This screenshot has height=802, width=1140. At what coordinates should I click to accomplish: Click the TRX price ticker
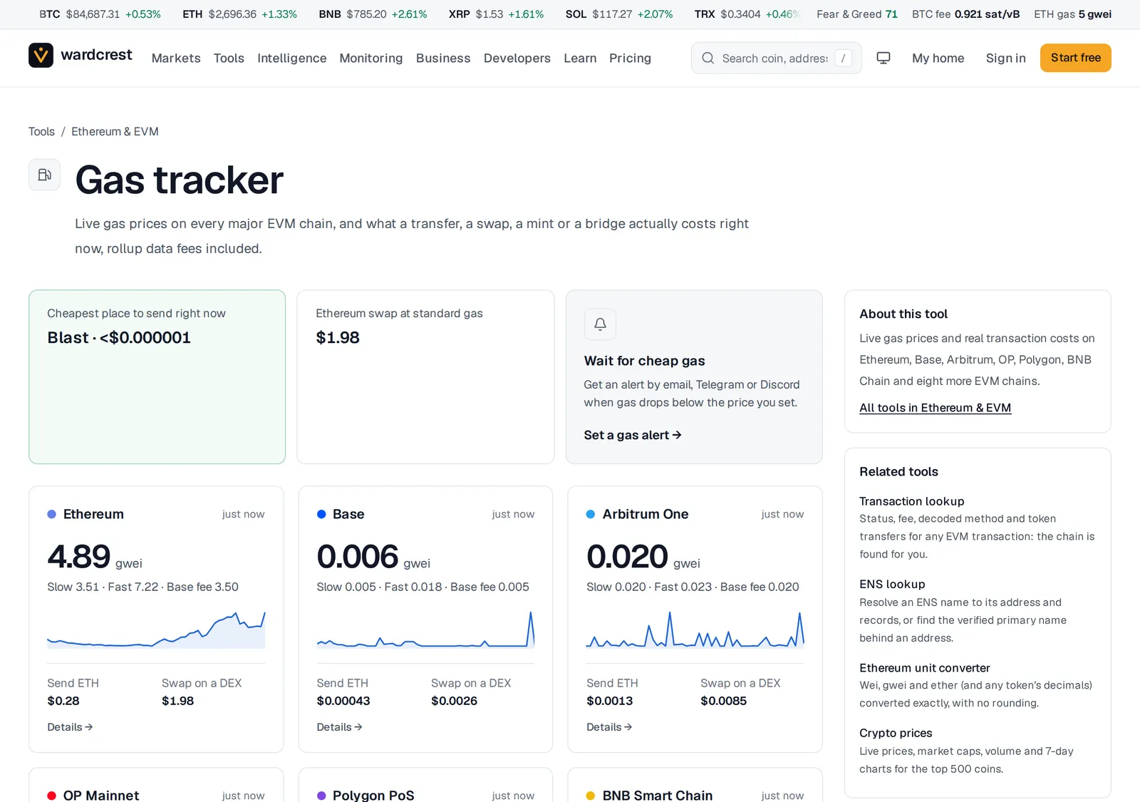[747, 14]
